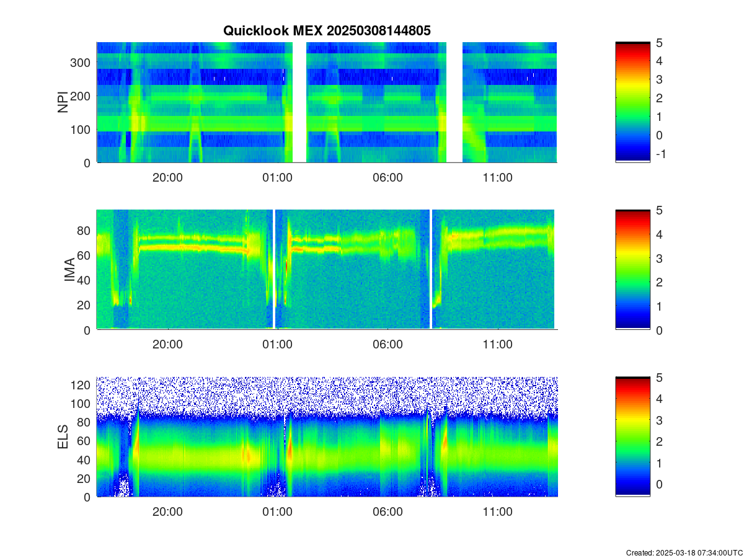Select the IMA y-axis label
The height and width of the screenshot is (558, 744).
[x=69, y=270]
